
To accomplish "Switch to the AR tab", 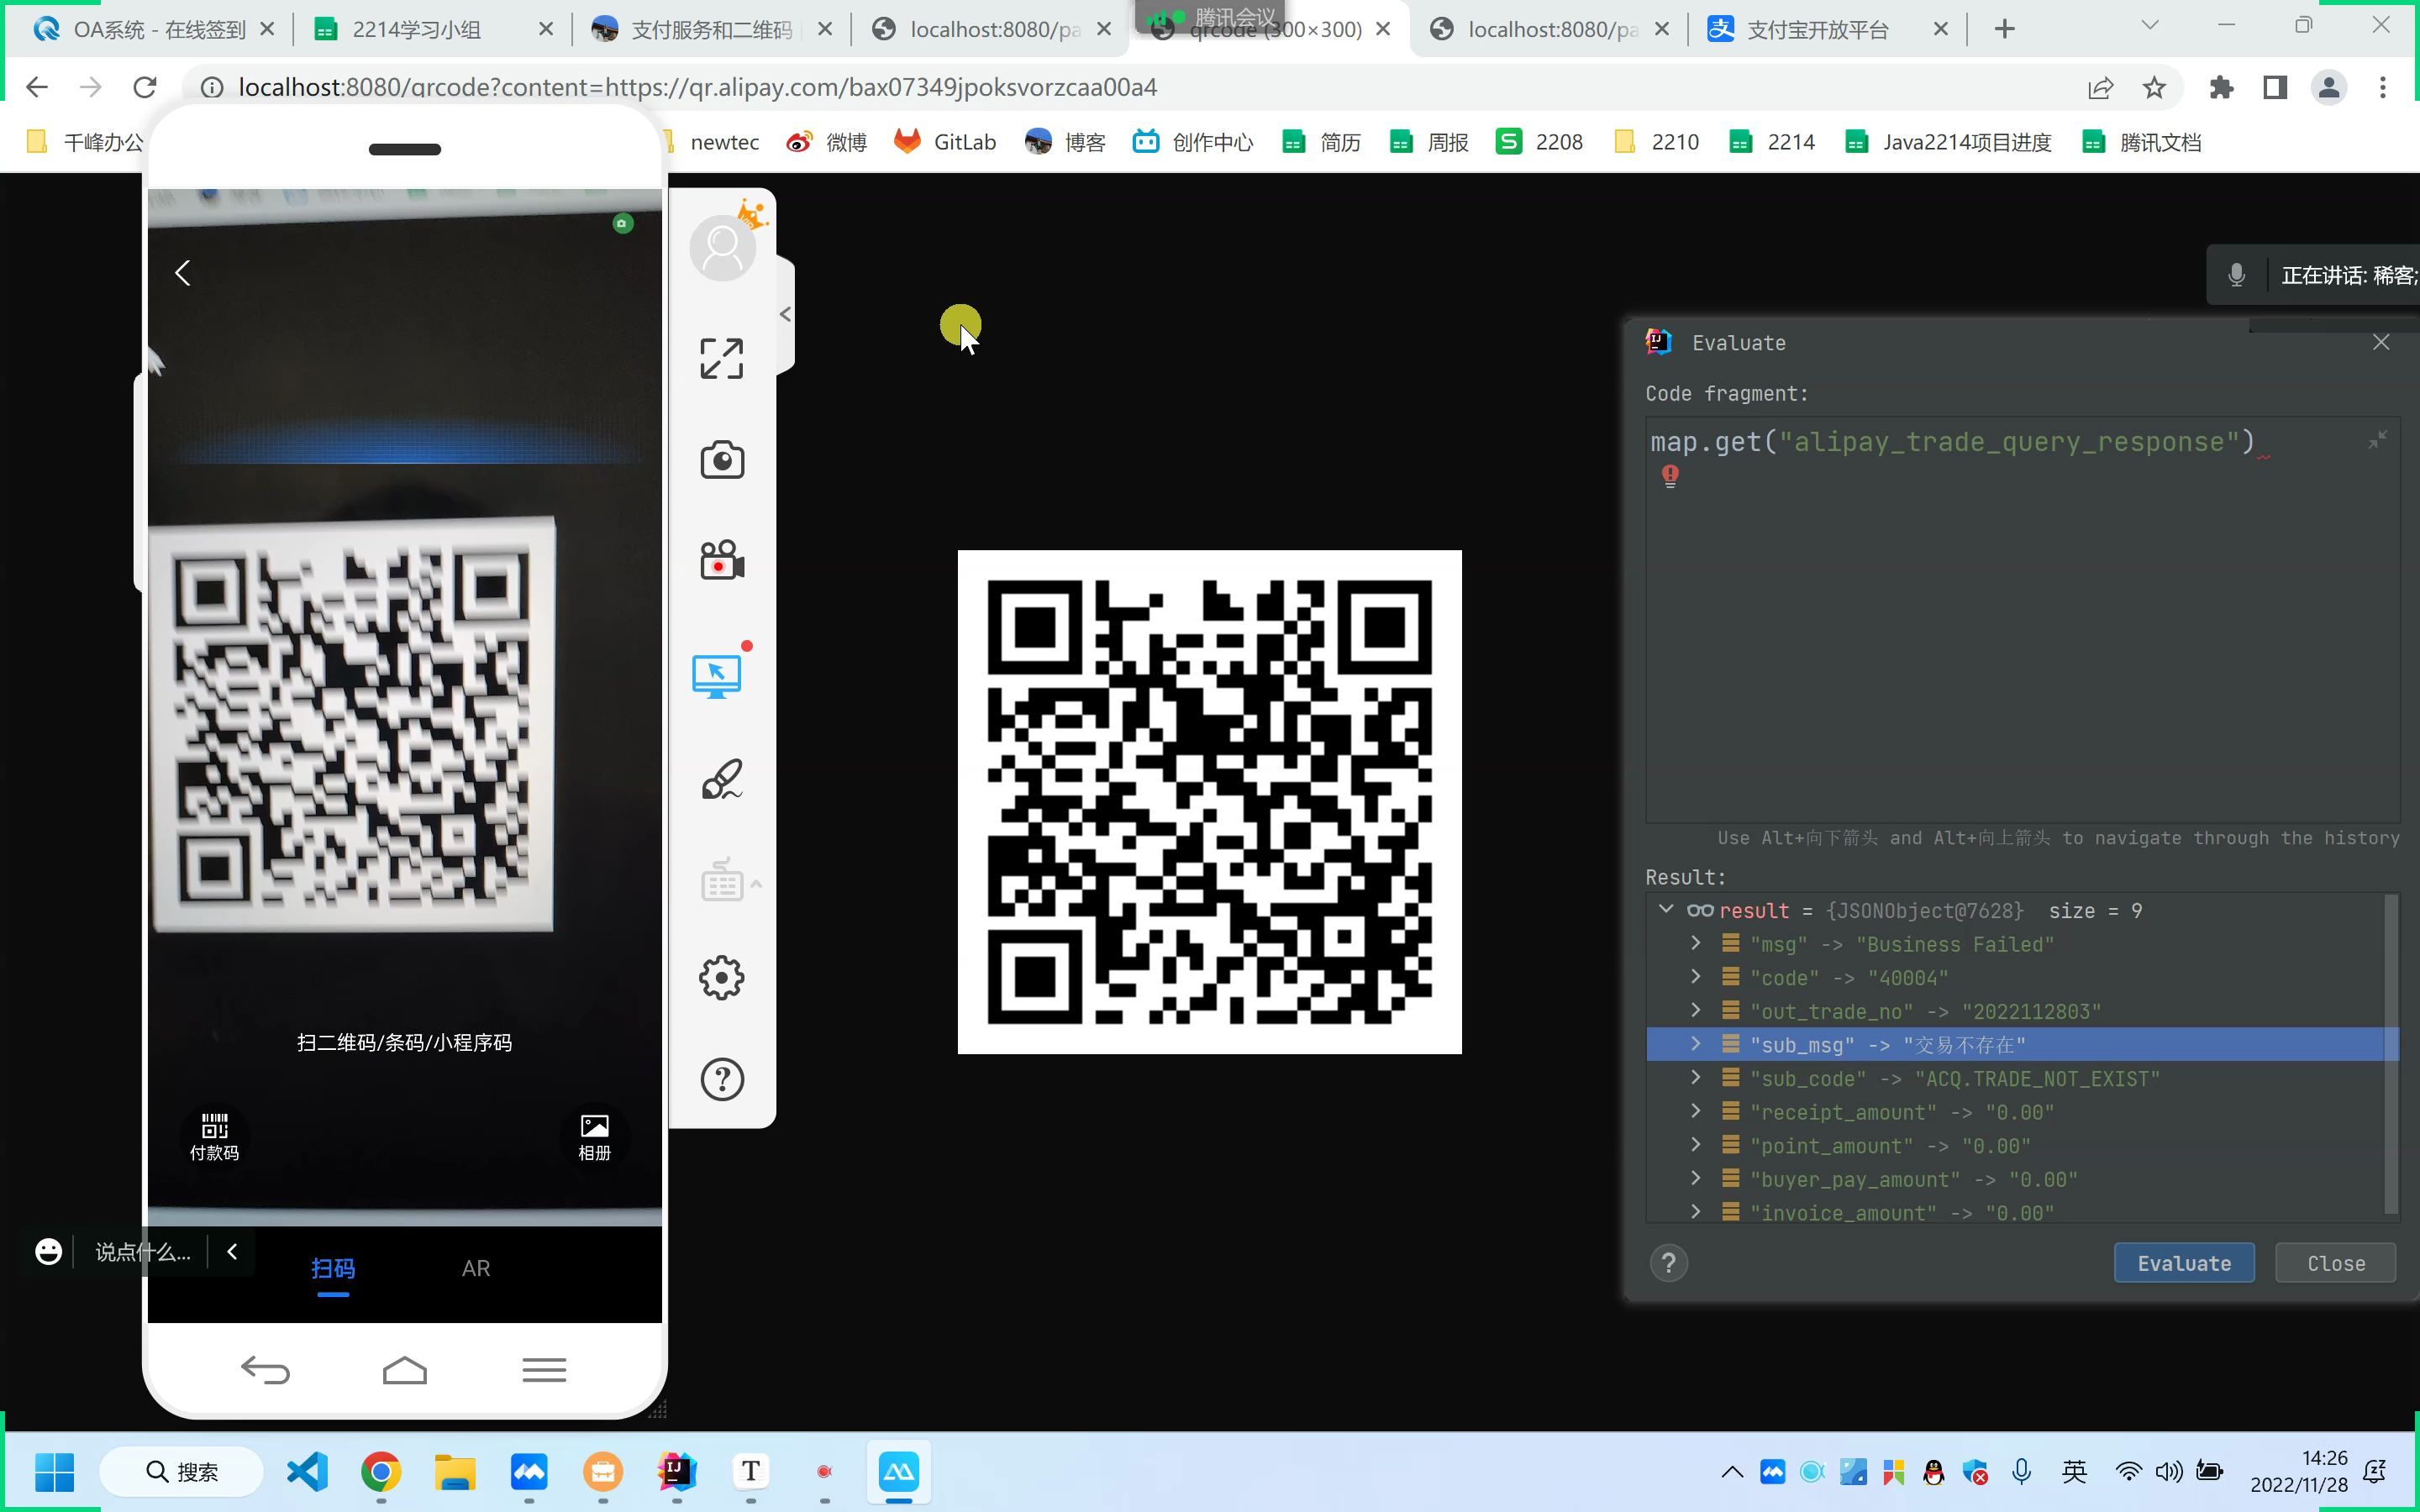I will pos(476,1268).
